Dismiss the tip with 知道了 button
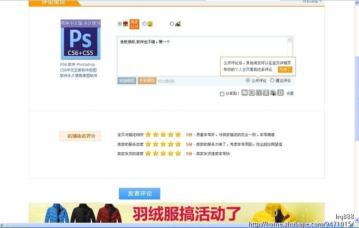The width and height of the screenshot is (359, 228). 285,70
